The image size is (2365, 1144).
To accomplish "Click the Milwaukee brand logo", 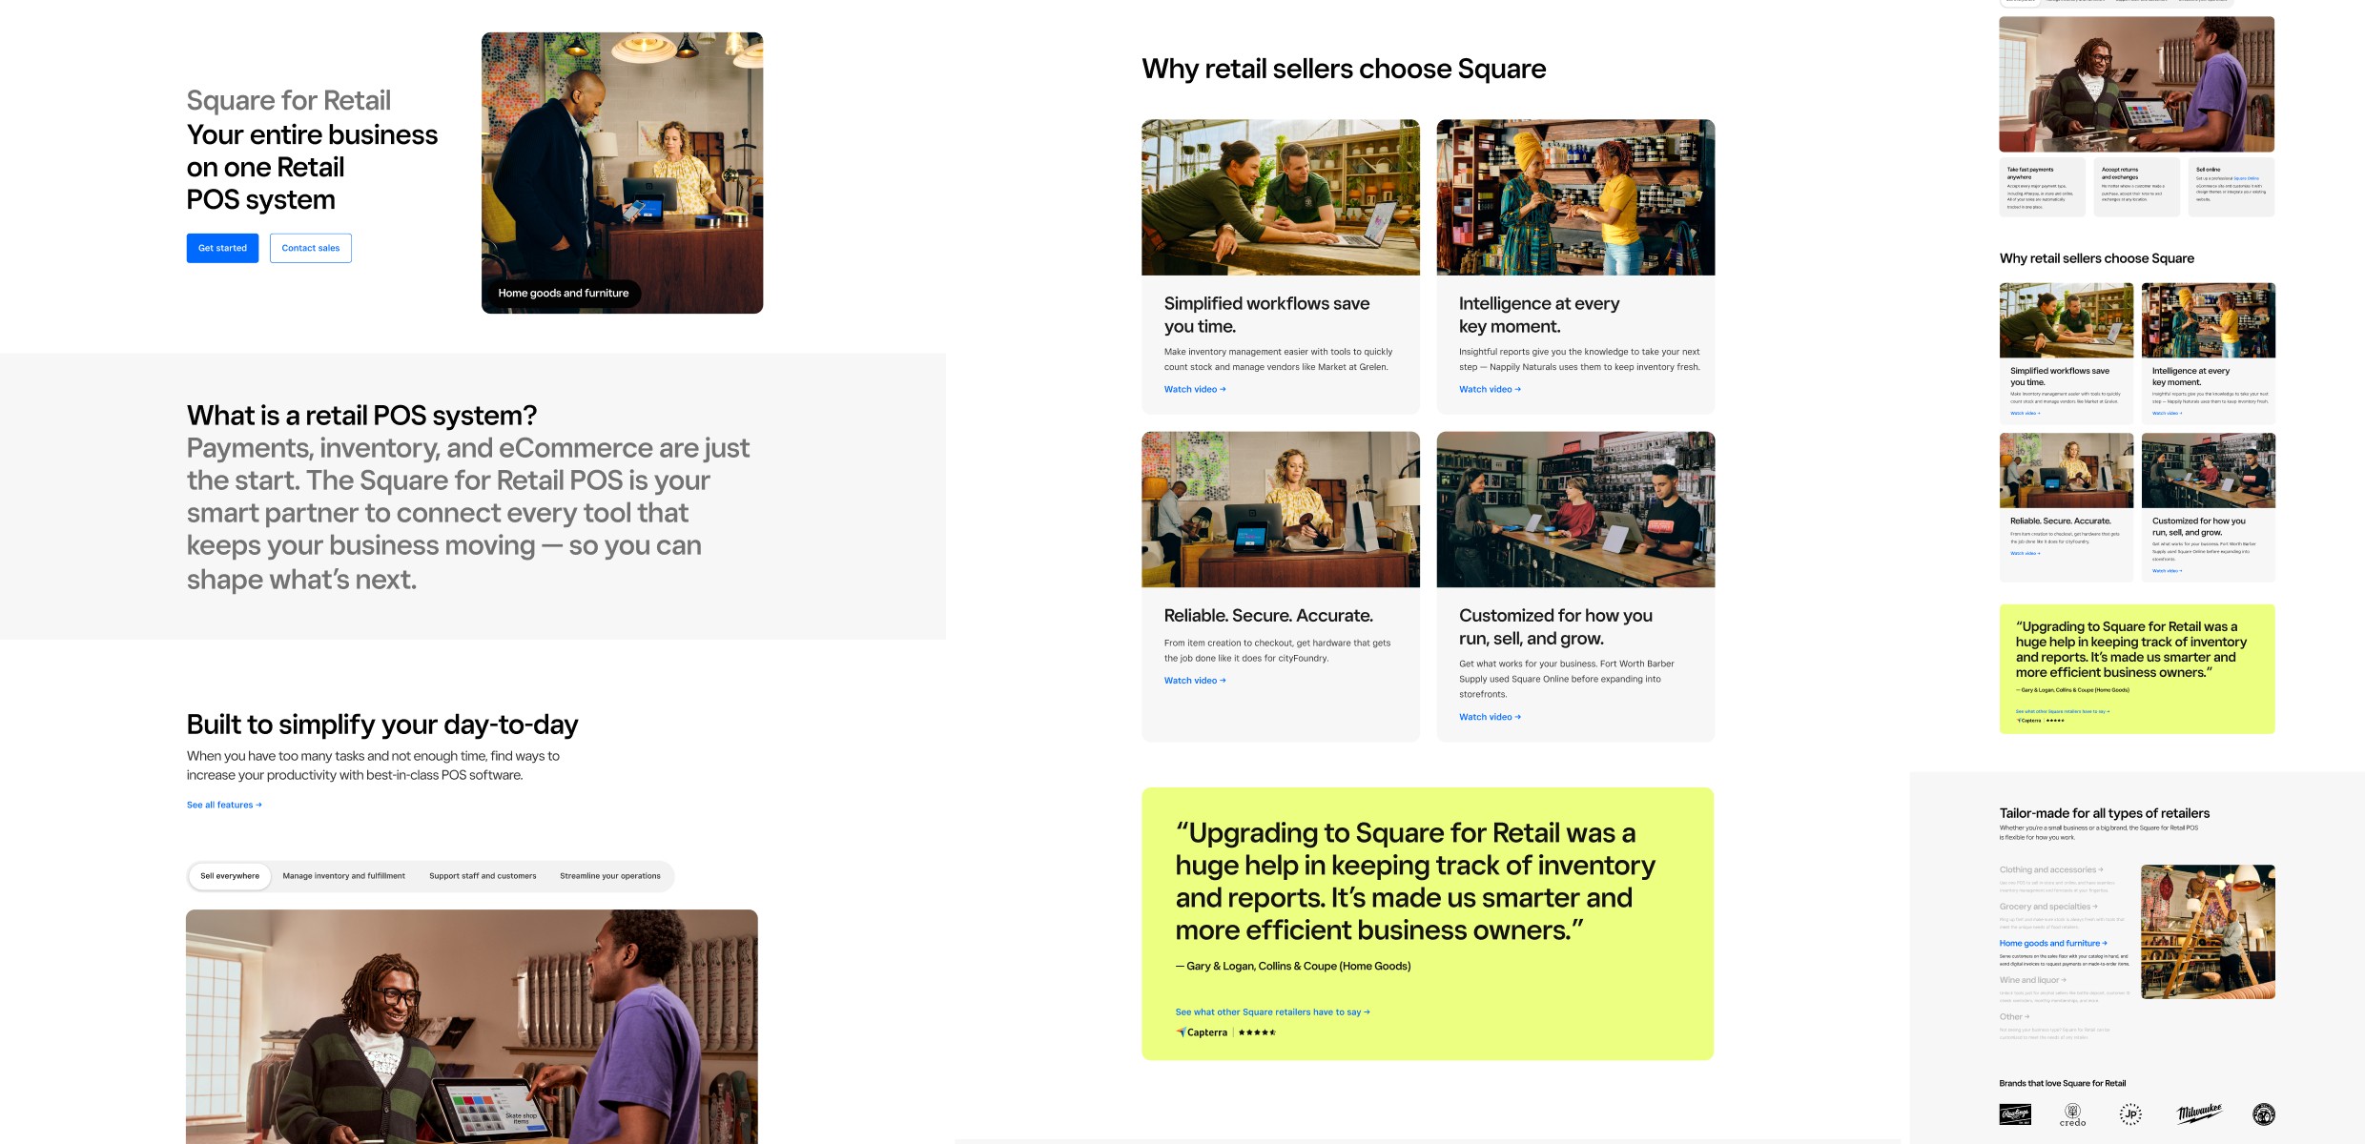I will pos(2200,1113).
